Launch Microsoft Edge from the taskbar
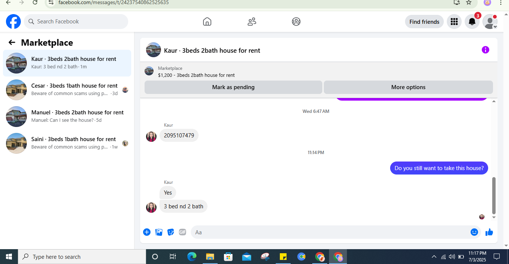The width and height of the screenshot is (509, 264). point(192,257)
